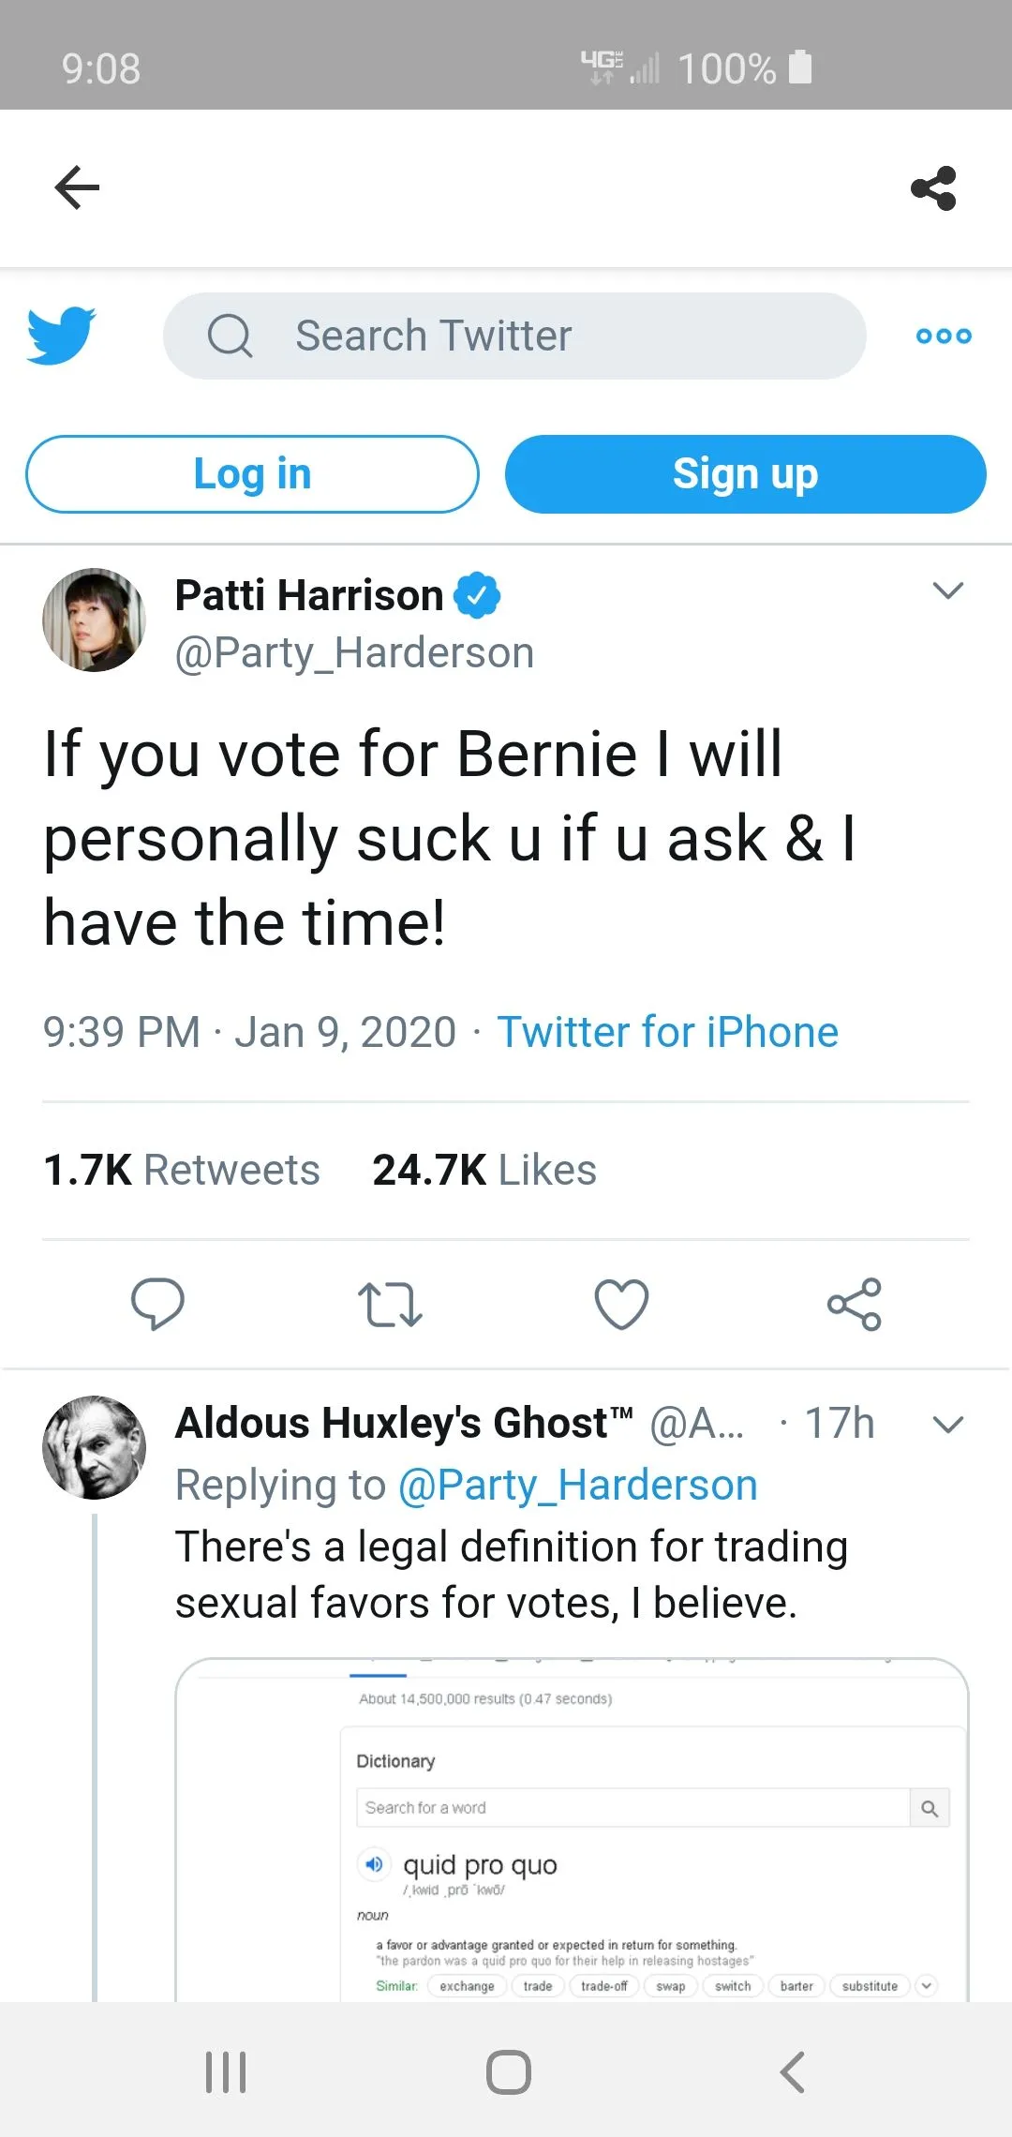The height and width of the screenshot is (2137, 1012).
Task: Expand Aldous Huxley's Ghost reply options
Action: [948, 1425]
